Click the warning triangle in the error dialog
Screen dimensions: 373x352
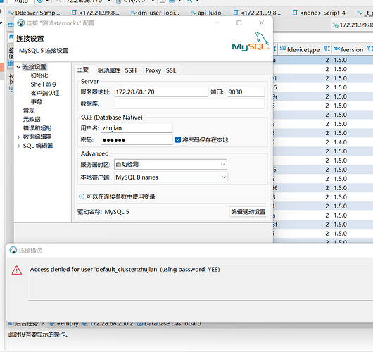[x=17, y=270]
